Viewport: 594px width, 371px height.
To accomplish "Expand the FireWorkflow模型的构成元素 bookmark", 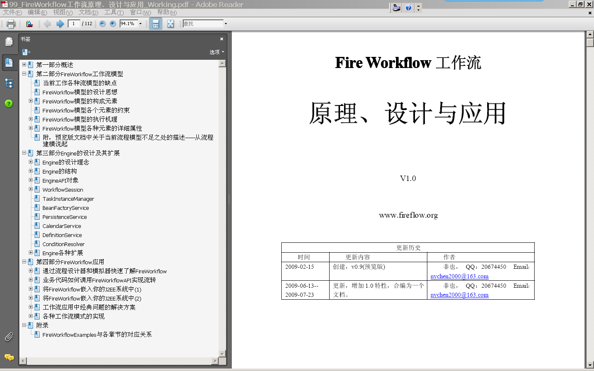I will coord(31,101).
